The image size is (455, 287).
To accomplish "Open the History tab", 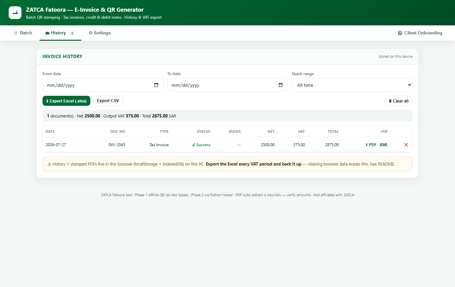I will (x=60, y=33).
